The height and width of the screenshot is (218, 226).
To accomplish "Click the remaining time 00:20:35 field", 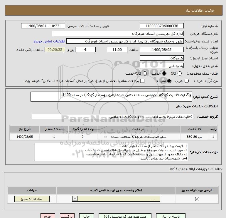I will coord(55,49).
